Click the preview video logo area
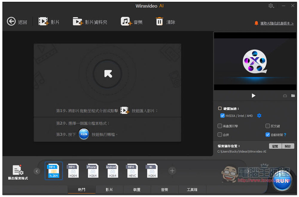 click(x=255, y=61)
